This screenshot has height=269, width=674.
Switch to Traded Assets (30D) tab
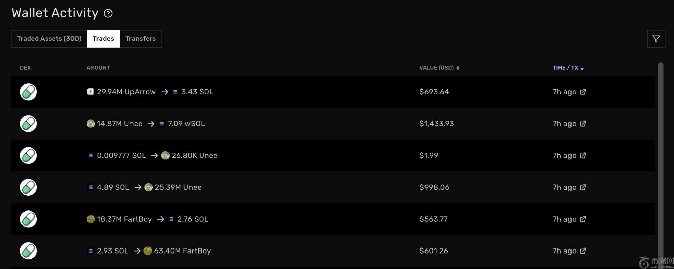tap(49, 39)
